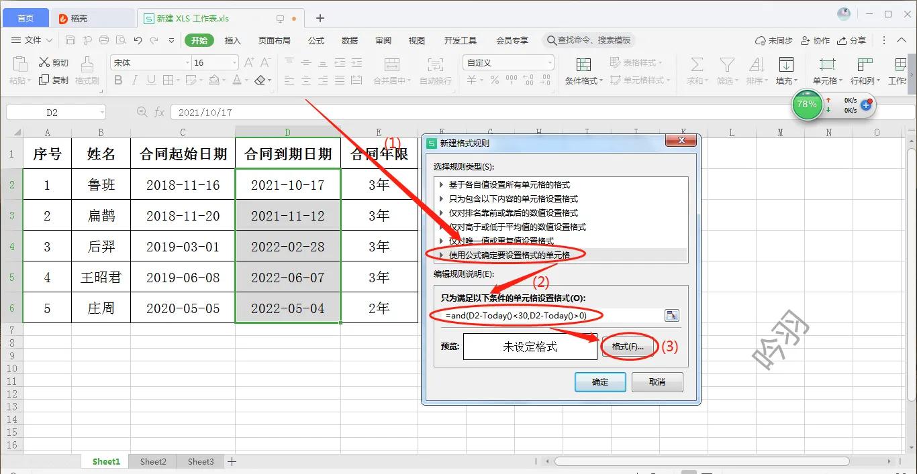Open the 稻壳 tab

tap(93, 18)
